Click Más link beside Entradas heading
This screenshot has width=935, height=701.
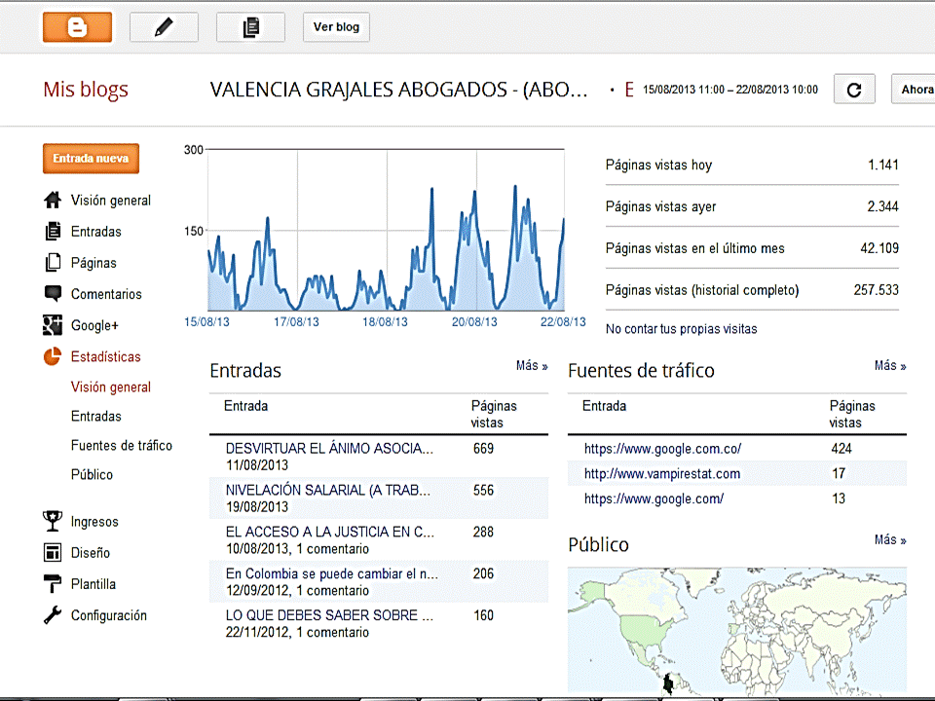[x=532, y=365]
